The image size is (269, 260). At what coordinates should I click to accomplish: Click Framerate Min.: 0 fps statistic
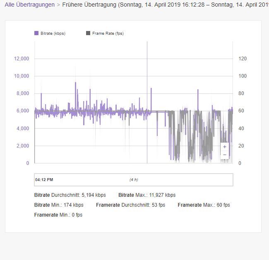tap(58, 215)
